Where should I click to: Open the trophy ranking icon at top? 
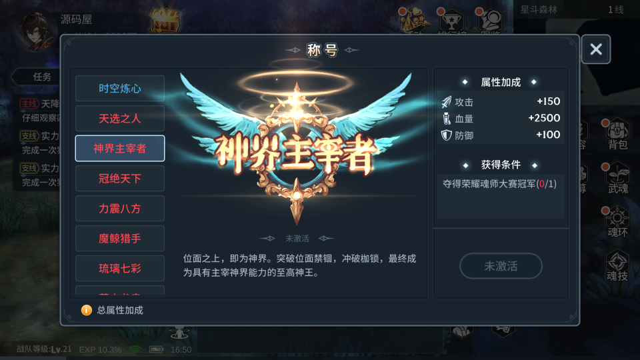click(451, 21)
